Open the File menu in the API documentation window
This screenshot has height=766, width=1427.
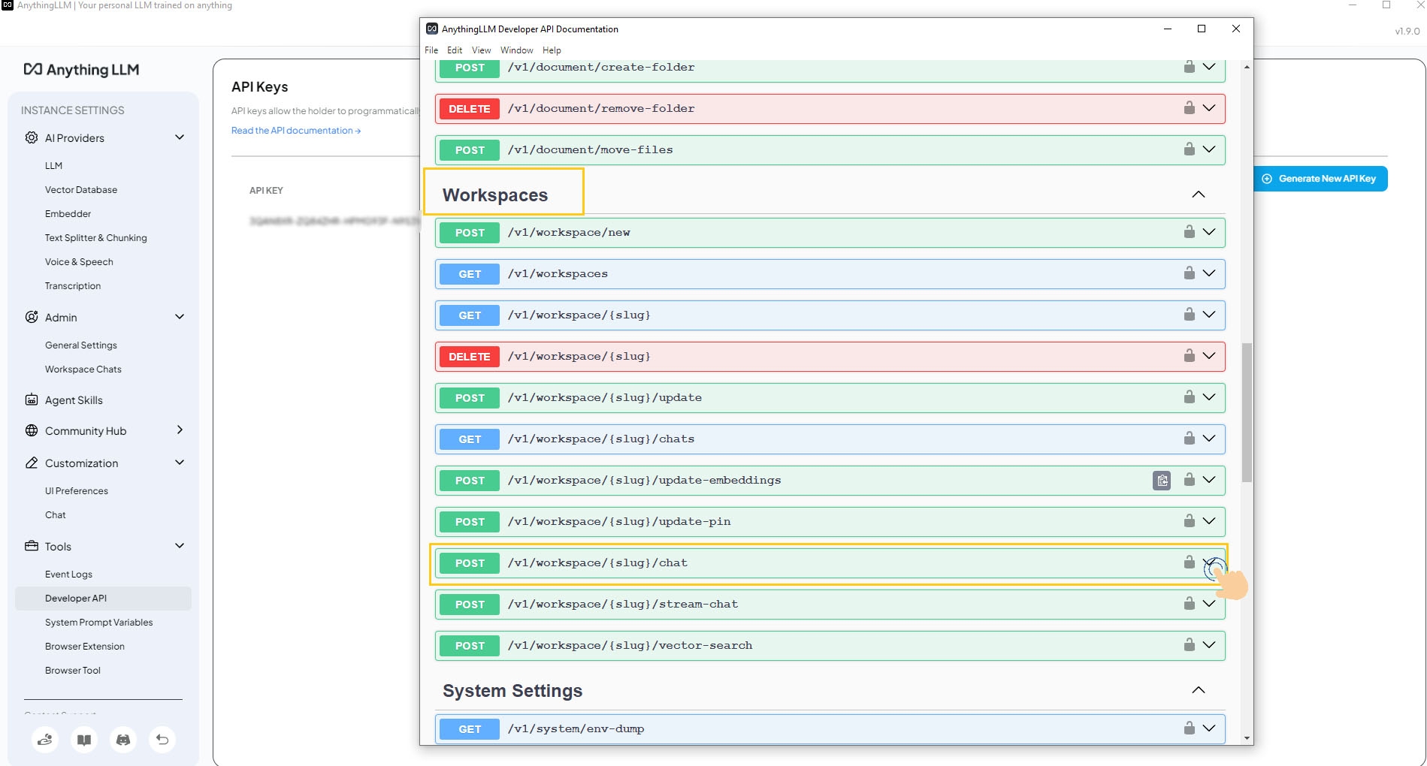pos(431,50)
